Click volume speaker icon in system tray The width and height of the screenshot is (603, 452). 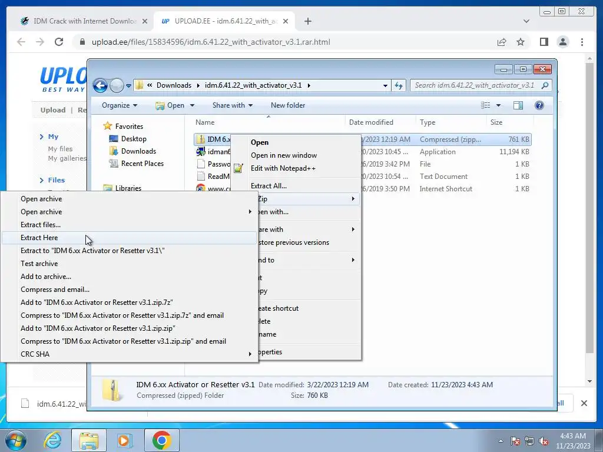click(543, 441)
